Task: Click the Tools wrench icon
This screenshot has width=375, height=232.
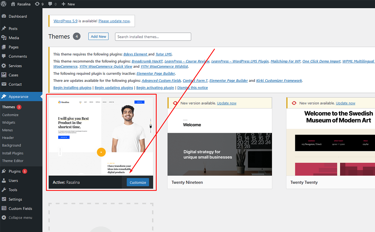Action: 4,190
